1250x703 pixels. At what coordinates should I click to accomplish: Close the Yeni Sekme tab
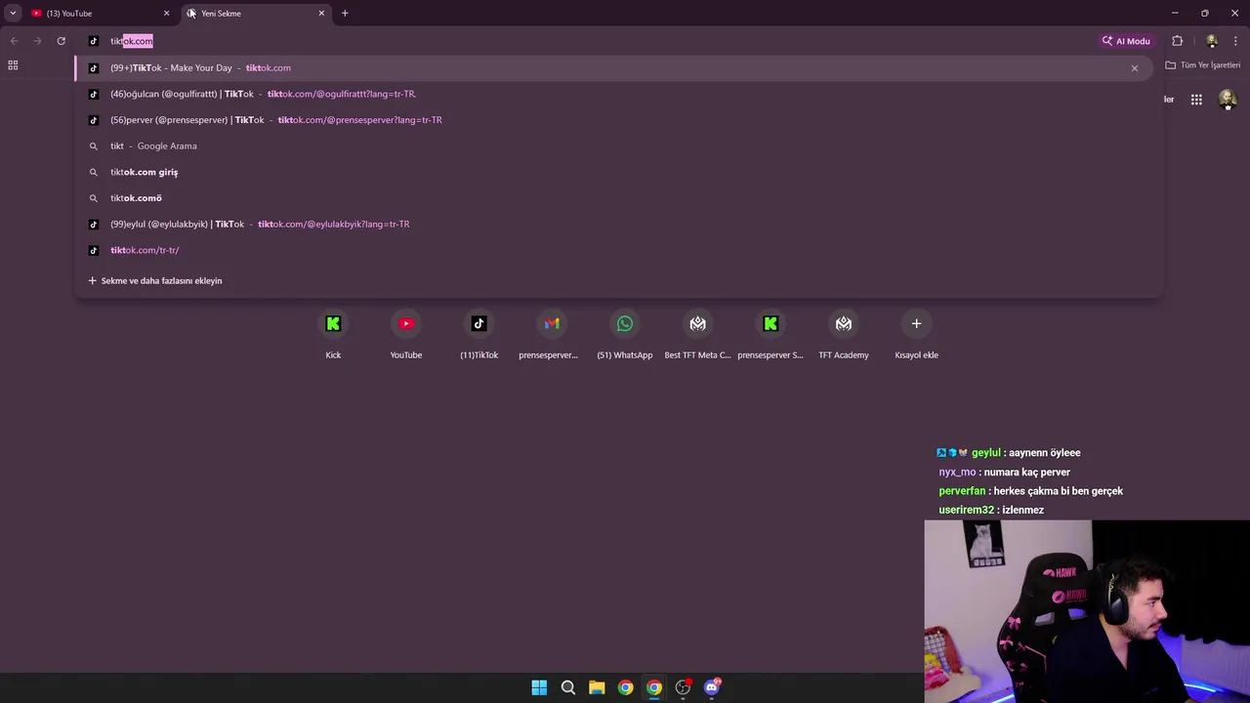click(x=321, y=14)
